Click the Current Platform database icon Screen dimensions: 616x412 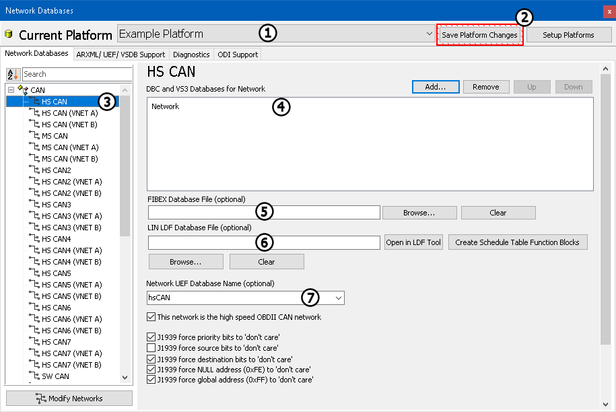(x=9, y=34)
